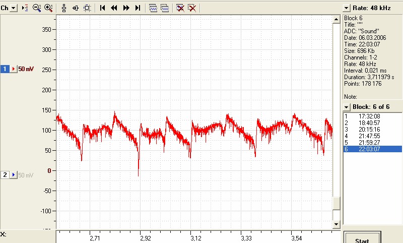Click the 2,92 time axis label
This screenshot has width=403, height=243.
click(x=146, y=238)
